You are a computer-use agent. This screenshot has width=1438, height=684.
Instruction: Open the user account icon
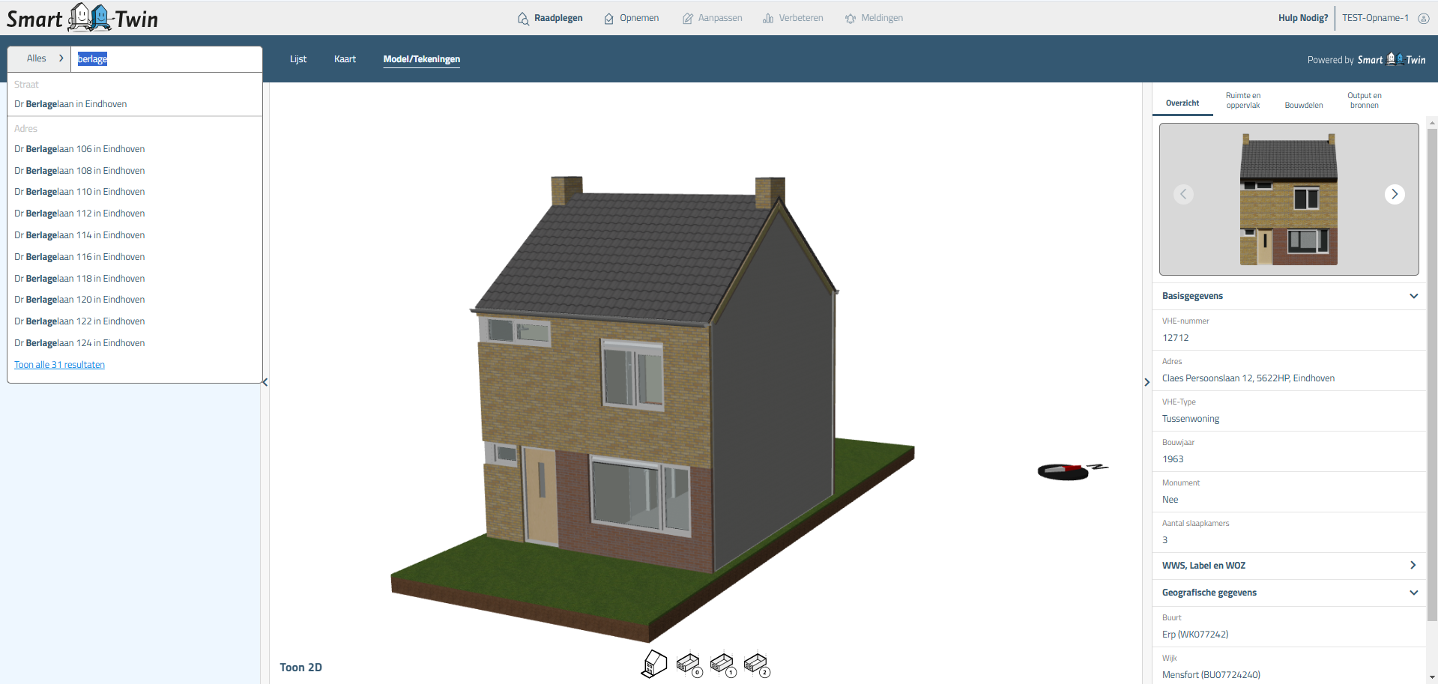[x=1423, y=18]
